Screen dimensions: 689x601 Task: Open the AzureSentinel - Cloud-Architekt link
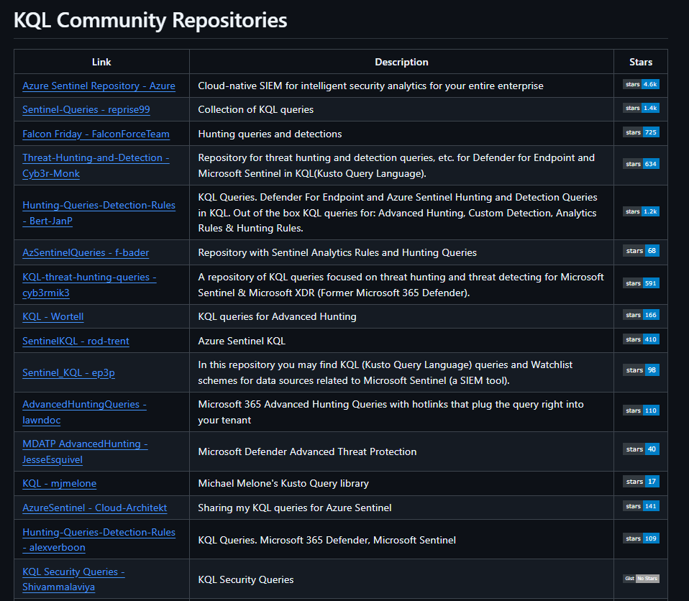pos(94,508)
